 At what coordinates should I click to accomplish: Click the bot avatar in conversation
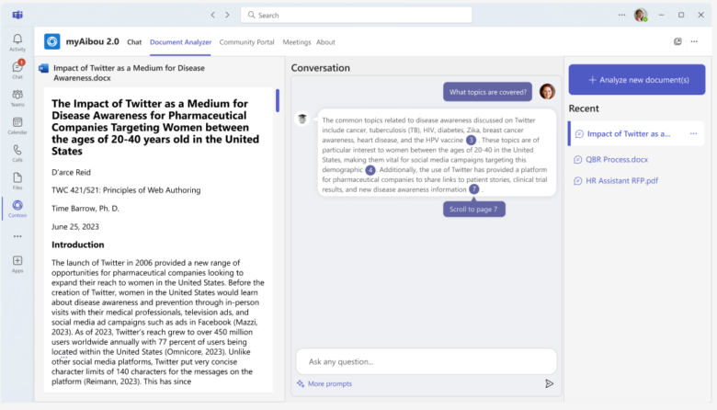coord(302,119)
